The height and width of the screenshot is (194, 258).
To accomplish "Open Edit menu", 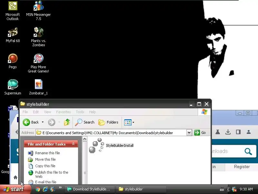I will [36, 112].
